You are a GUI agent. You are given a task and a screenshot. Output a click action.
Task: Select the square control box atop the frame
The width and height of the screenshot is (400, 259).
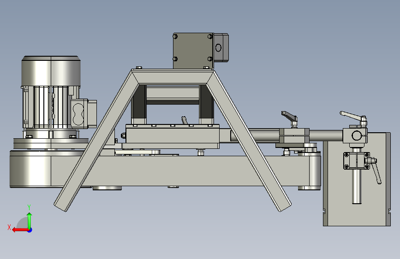pos(193,51)
